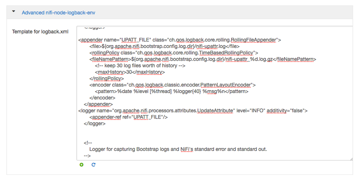Click the UpdateAttribute logger name line
Viewport: 363px width, 181px height.
click(x=193, y=110)
